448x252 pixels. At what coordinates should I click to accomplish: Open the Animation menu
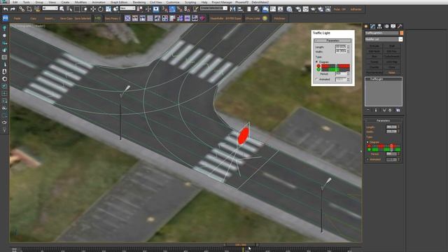pos(99,2)
